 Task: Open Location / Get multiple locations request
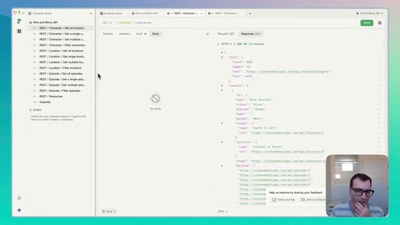pyautogui.click(x=61, y=62)
